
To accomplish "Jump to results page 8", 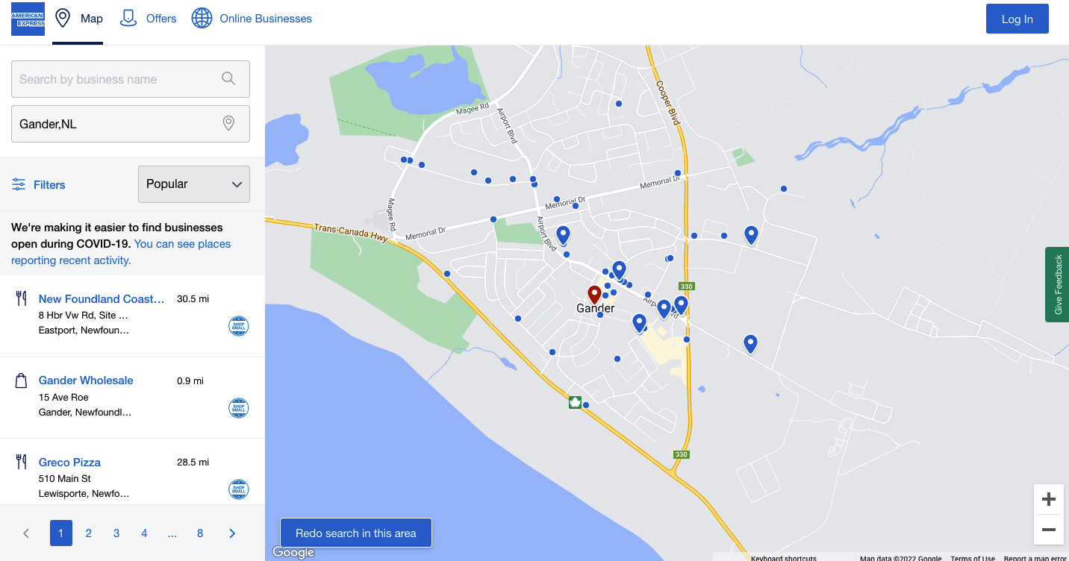I will [200, 533].
